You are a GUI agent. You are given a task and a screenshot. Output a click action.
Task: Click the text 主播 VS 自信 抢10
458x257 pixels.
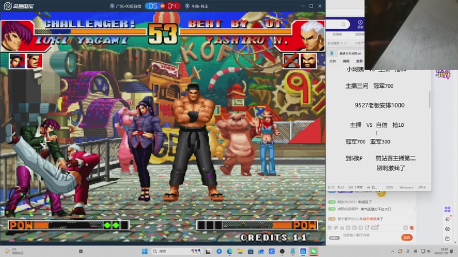tap(377, 125)
